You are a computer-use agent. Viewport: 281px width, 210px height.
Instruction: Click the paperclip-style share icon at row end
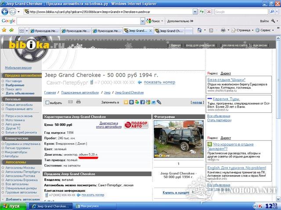[x=159, y=102]
